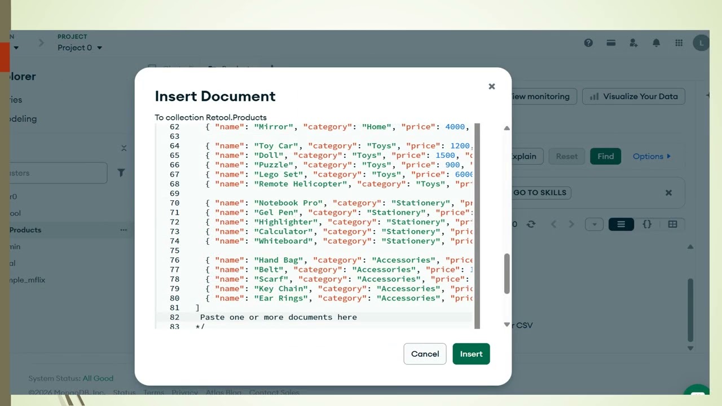Open the Terms footer link
722x406 pixels.
153,392
